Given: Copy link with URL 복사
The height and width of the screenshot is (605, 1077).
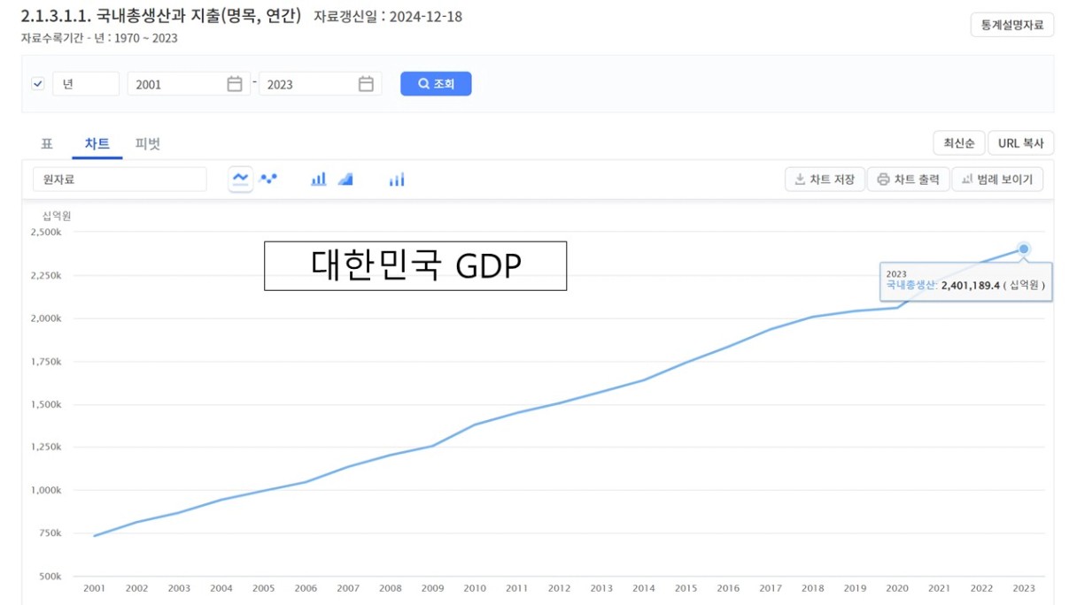Looking at the screenshot, I should click(x=1020, y=143).
